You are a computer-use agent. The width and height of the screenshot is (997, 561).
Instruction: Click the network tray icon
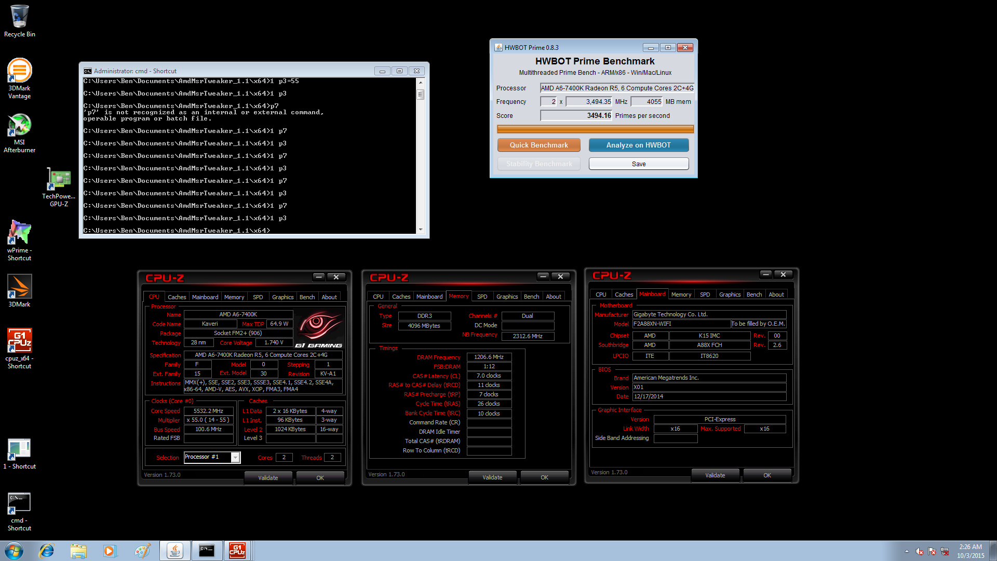click(x=945, y=551)
